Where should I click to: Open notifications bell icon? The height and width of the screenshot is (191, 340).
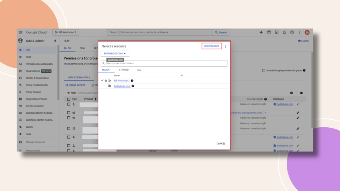coord(284,32)
